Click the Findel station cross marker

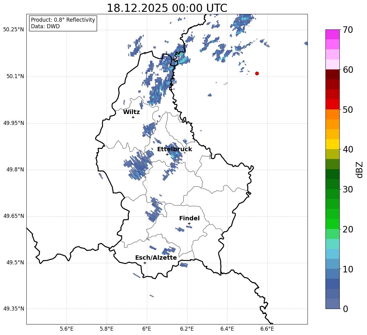click(189, 224)
